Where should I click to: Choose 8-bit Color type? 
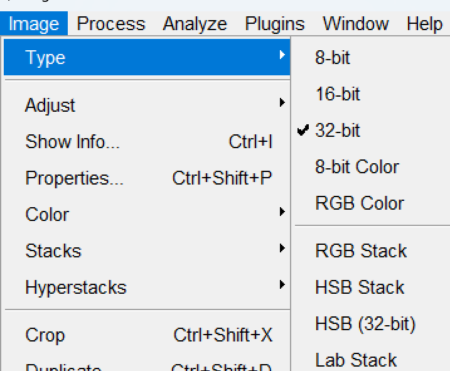[356, 167]
